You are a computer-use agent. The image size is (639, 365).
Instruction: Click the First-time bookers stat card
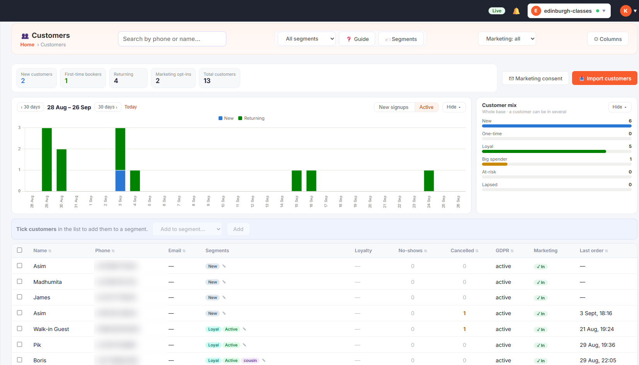[83, 78]
